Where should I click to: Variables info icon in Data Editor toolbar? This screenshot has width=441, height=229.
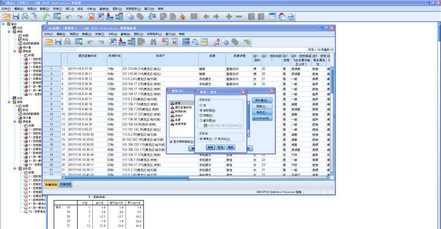131,42
